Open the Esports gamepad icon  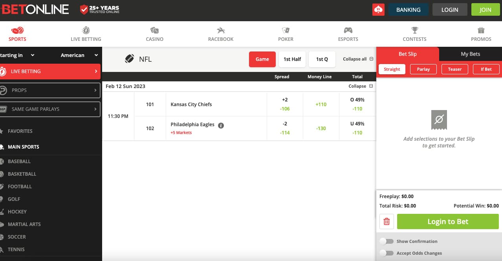click(x=348, y=30)
